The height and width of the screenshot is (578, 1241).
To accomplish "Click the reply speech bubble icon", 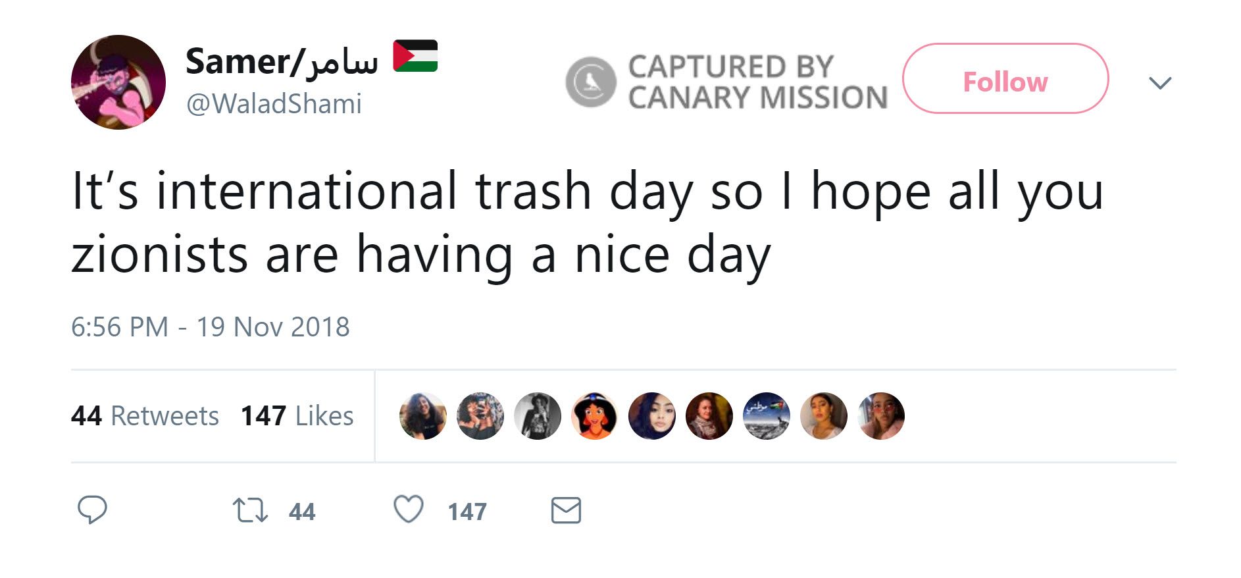I will pos(92,510).
